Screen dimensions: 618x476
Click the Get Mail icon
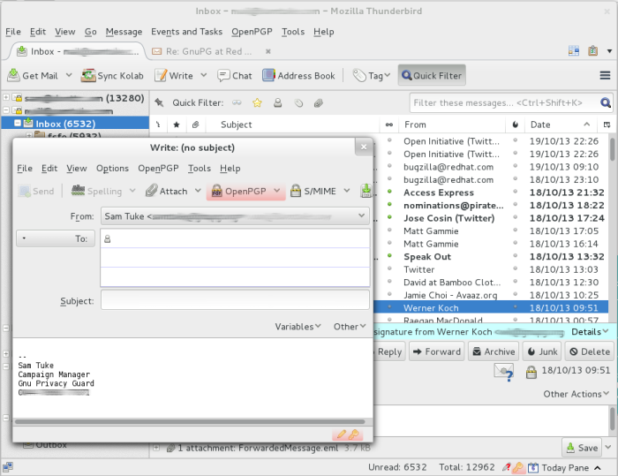pyautogui.click(x=13, y=75)
